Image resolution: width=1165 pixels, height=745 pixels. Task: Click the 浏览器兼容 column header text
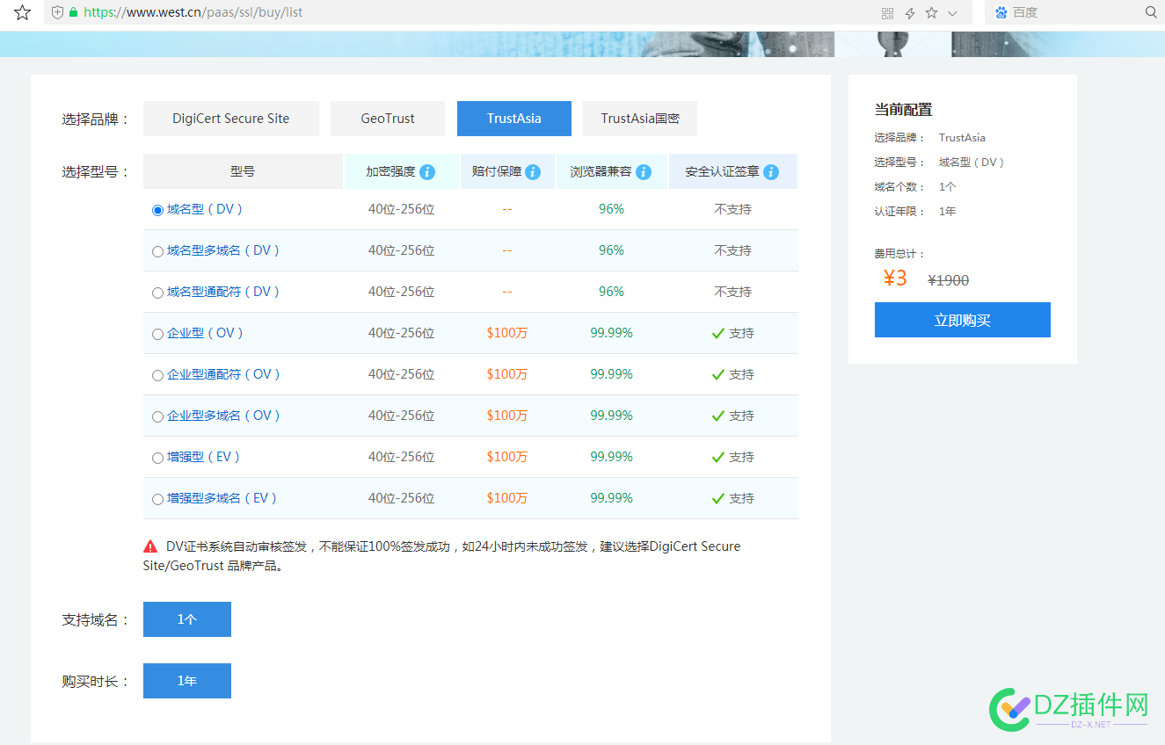click(x=601, y=172)
